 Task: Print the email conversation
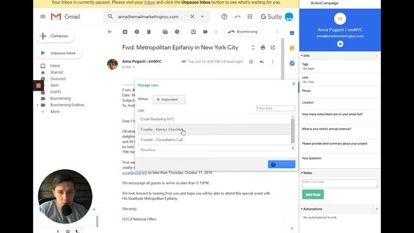263,47
